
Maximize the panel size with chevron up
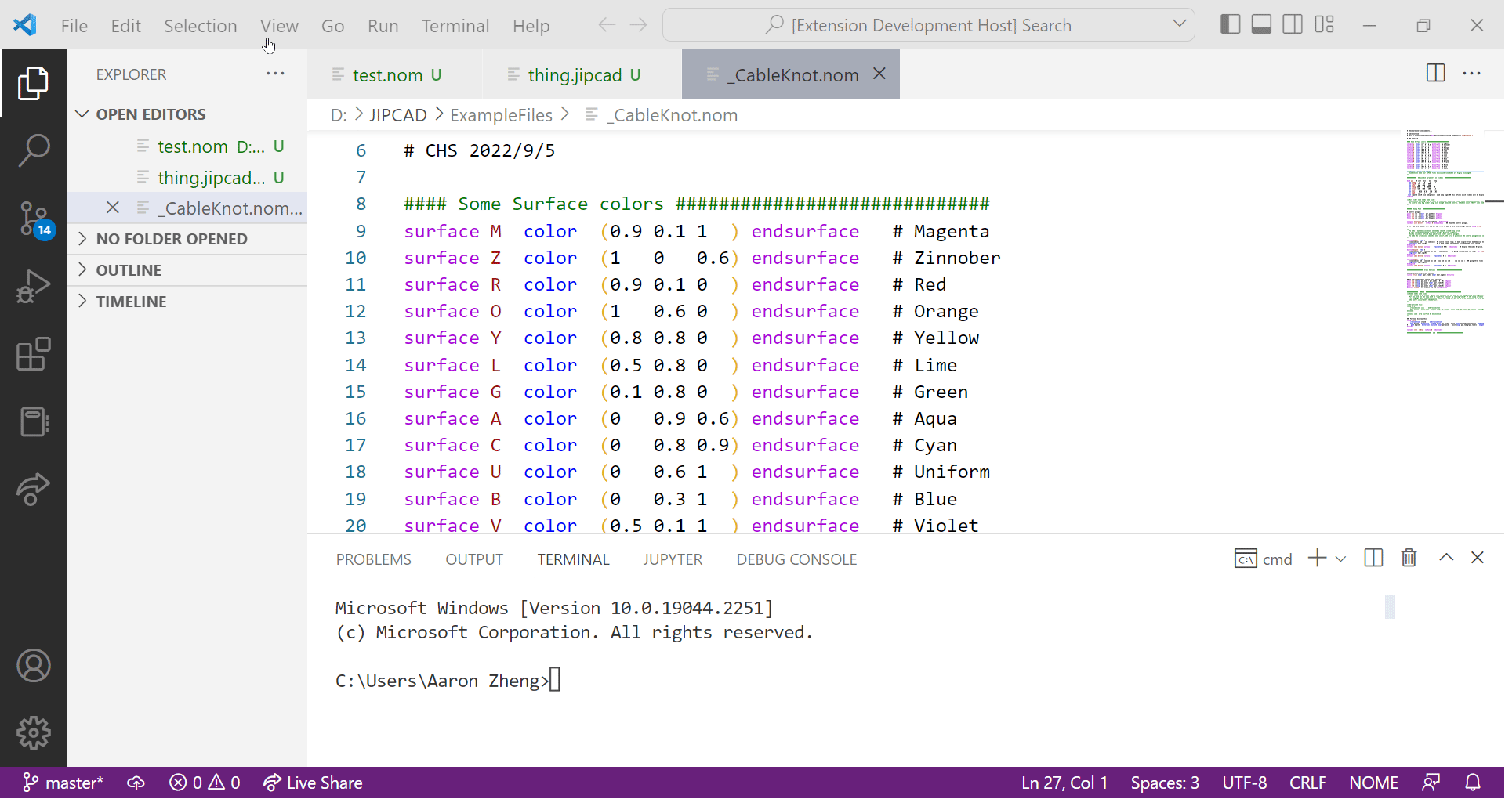(1446, 558)
